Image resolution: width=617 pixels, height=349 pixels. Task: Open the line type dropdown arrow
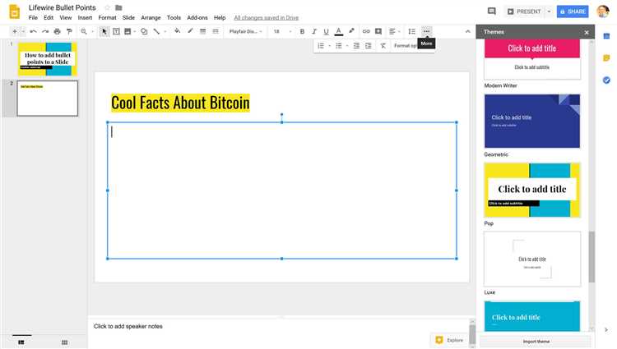[x=165, y=31]
